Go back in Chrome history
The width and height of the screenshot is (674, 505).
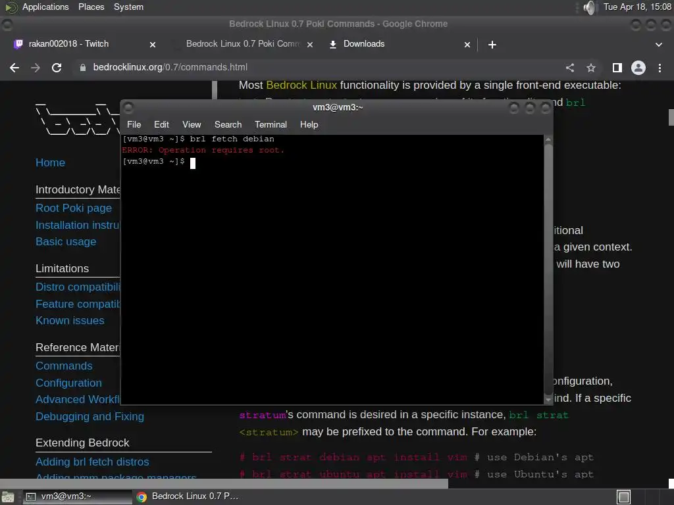point(14,68)
